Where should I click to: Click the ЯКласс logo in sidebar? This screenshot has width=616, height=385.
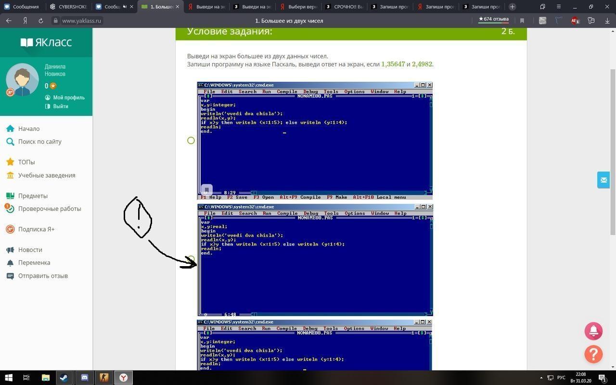click(x=46, y=42)
